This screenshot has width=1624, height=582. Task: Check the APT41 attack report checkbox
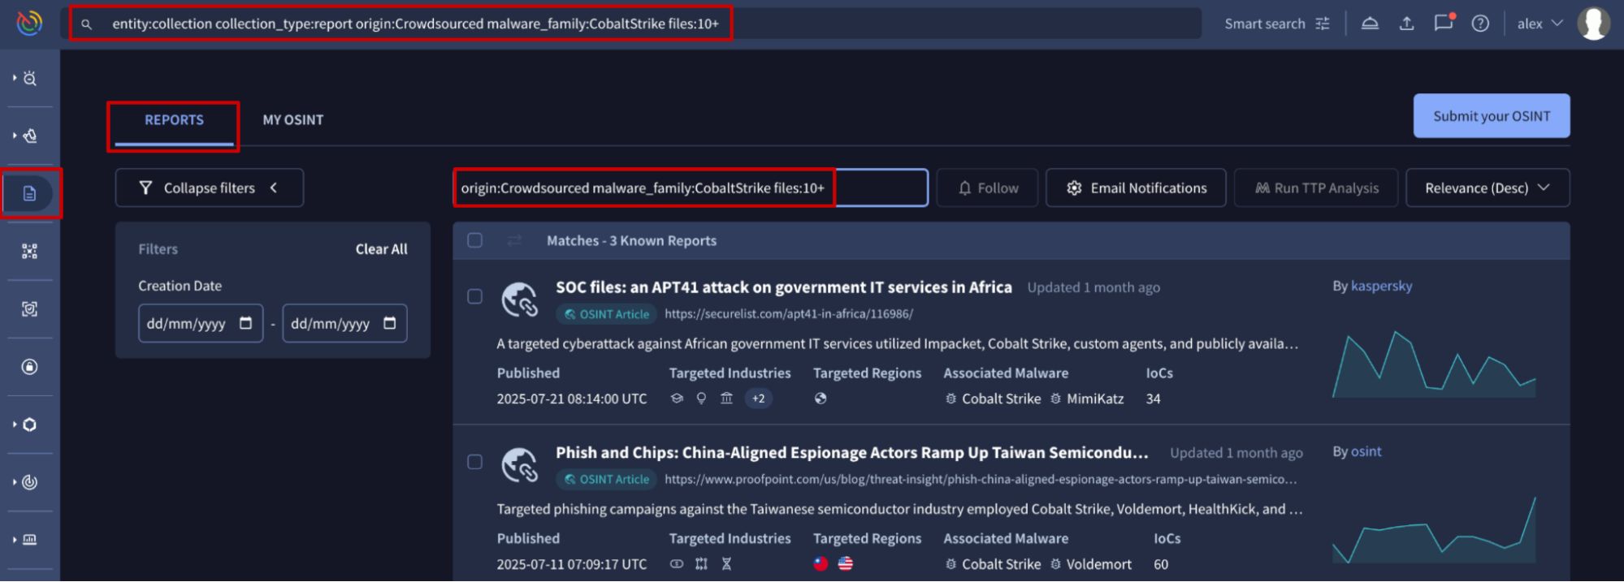(475, 296)
